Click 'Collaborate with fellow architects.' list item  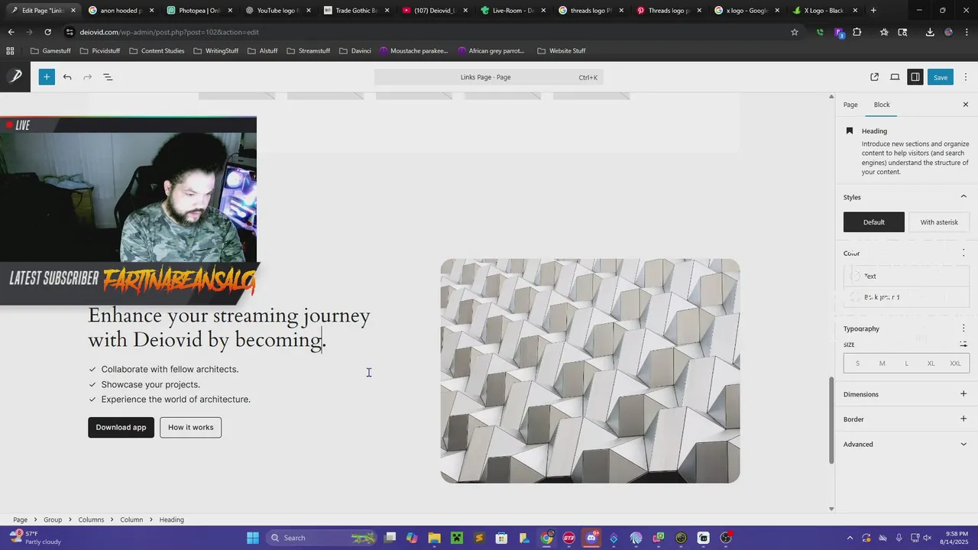click(170, 369)
